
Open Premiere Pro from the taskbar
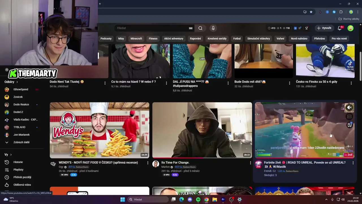(x=223, y=199)
